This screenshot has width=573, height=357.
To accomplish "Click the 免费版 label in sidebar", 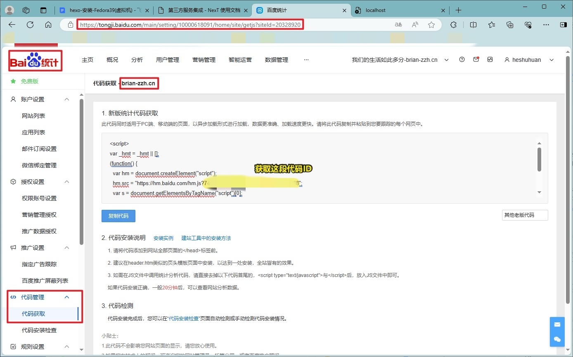I will click(x=30, y=81).
